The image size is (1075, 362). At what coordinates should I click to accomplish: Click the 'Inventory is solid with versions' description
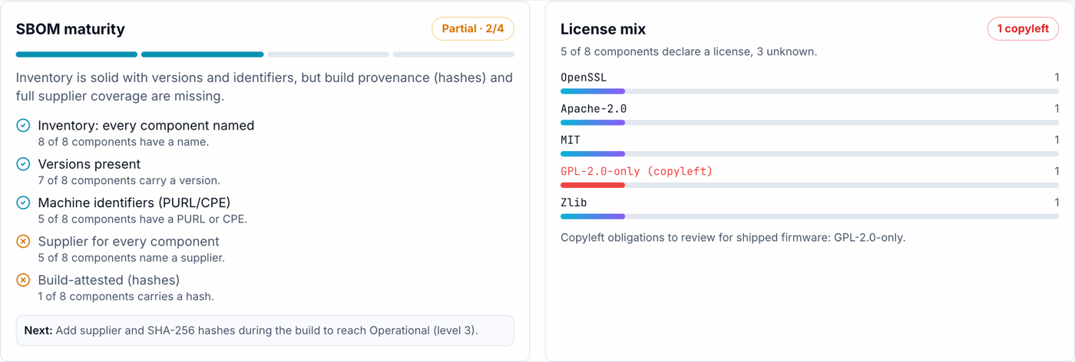[265, 87]
